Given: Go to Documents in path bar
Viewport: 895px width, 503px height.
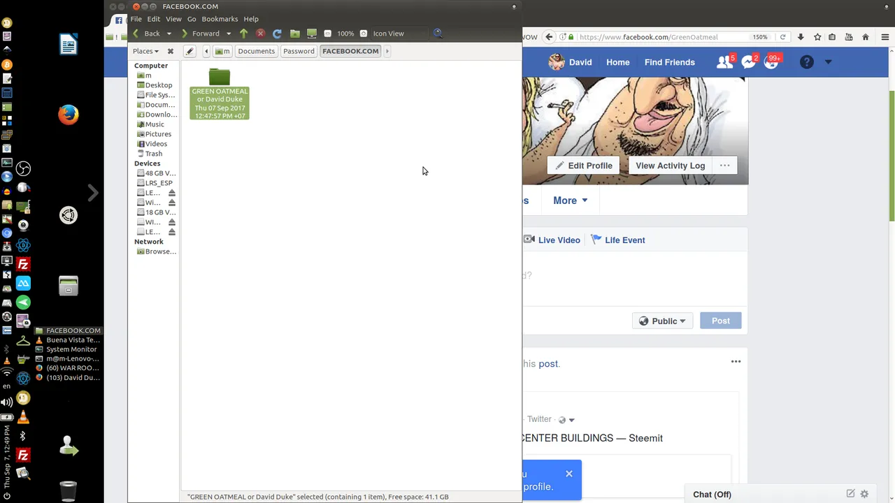Looking at the screenshot, I should coord(256,51).
